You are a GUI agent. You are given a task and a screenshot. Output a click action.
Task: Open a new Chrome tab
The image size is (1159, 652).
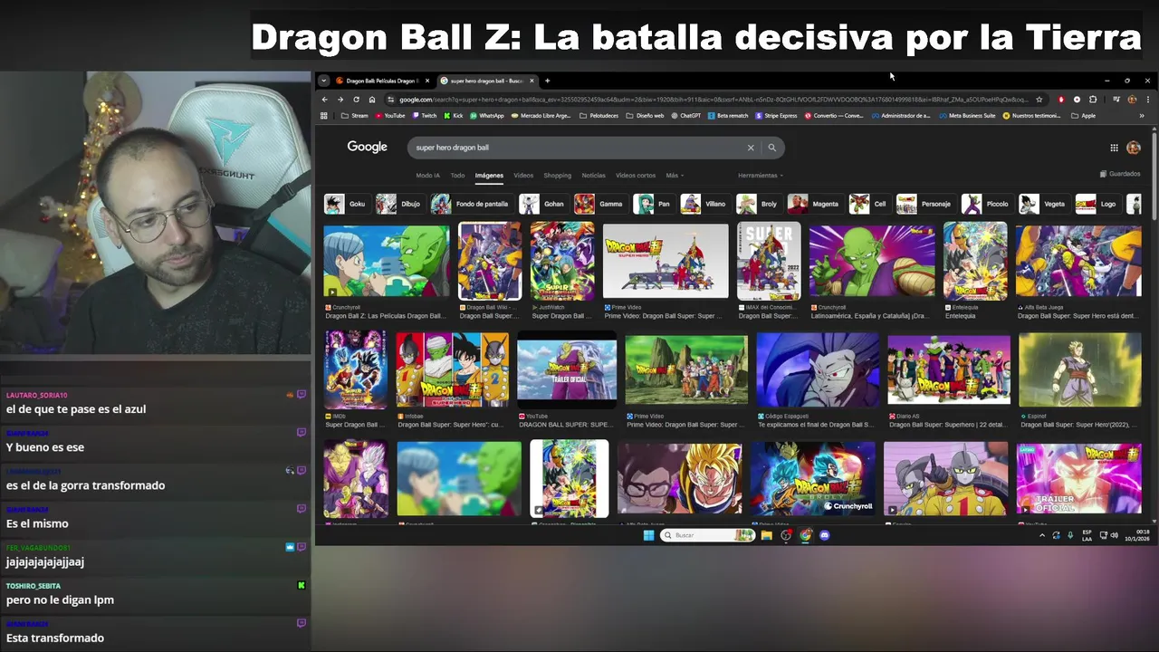tap(547, 81)
